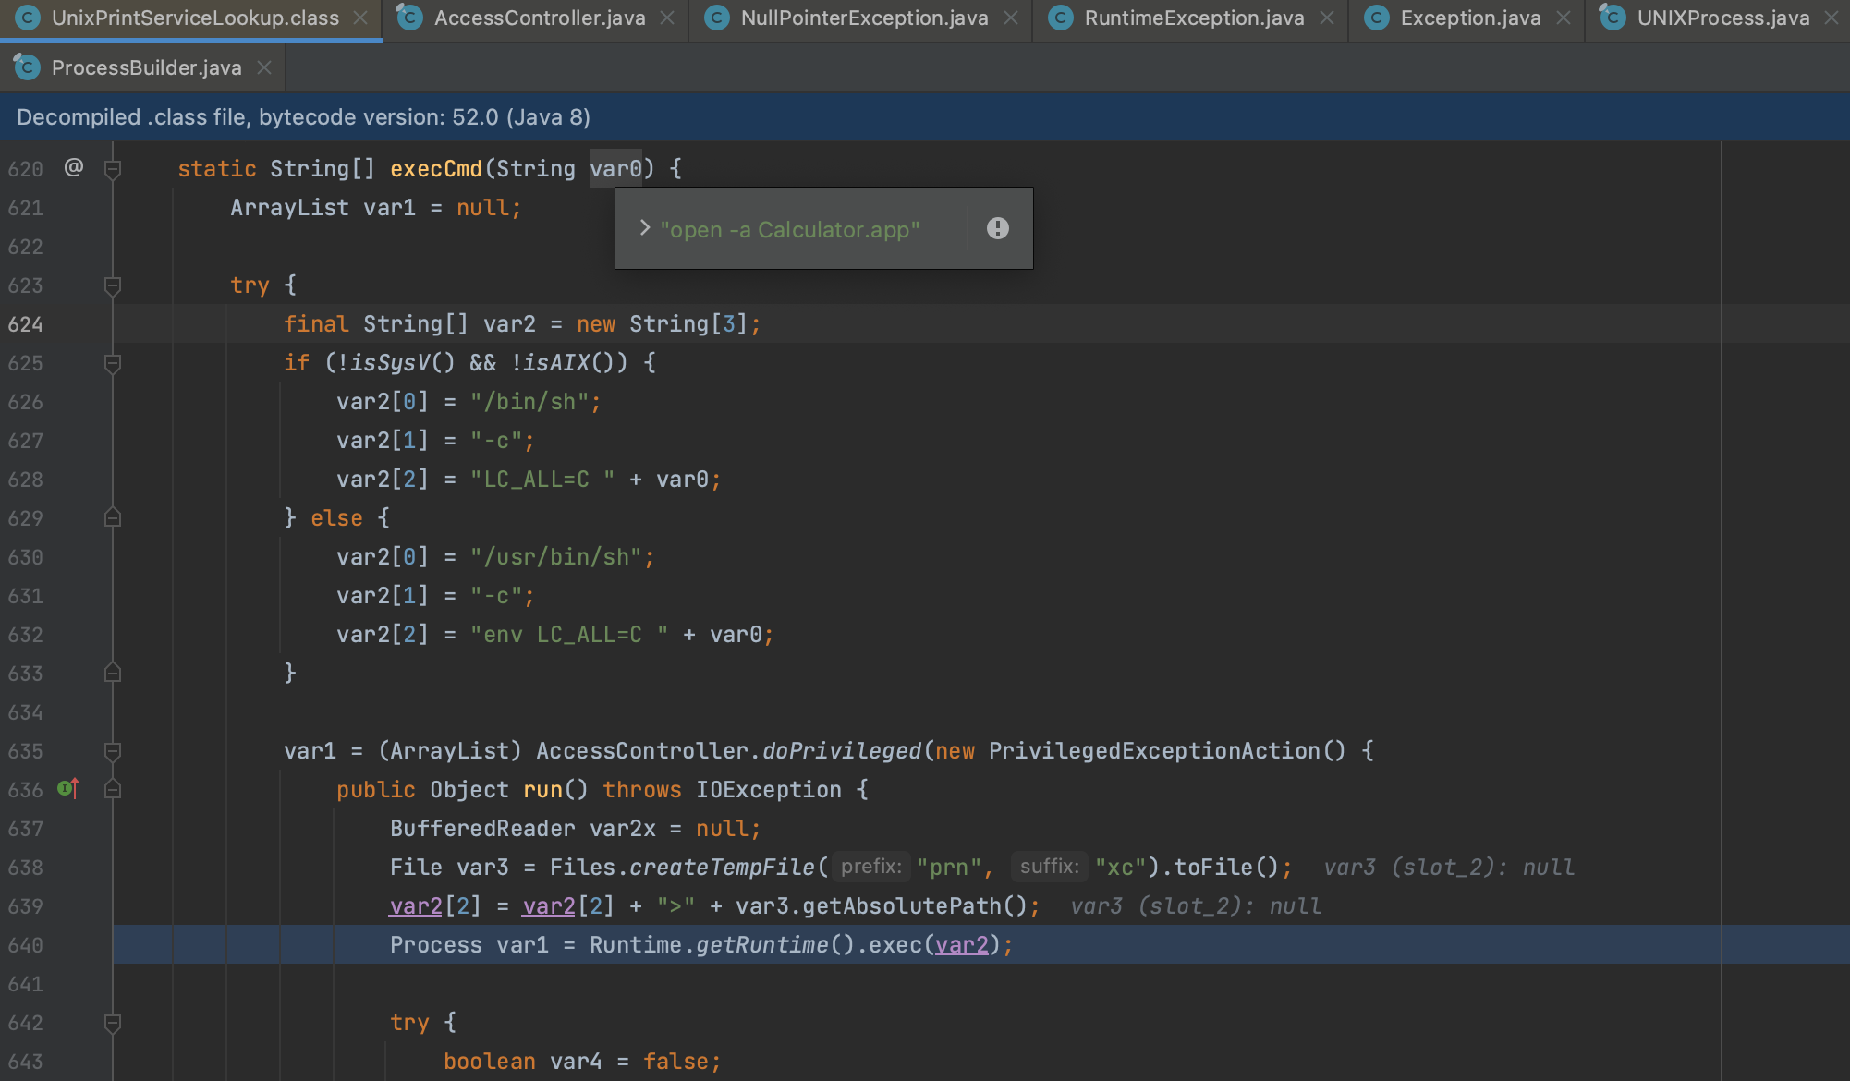Click the fold marker at the else line 629
Image resolution: width=1850 pixels, height=1081 pixels.
tap(113, 517)
